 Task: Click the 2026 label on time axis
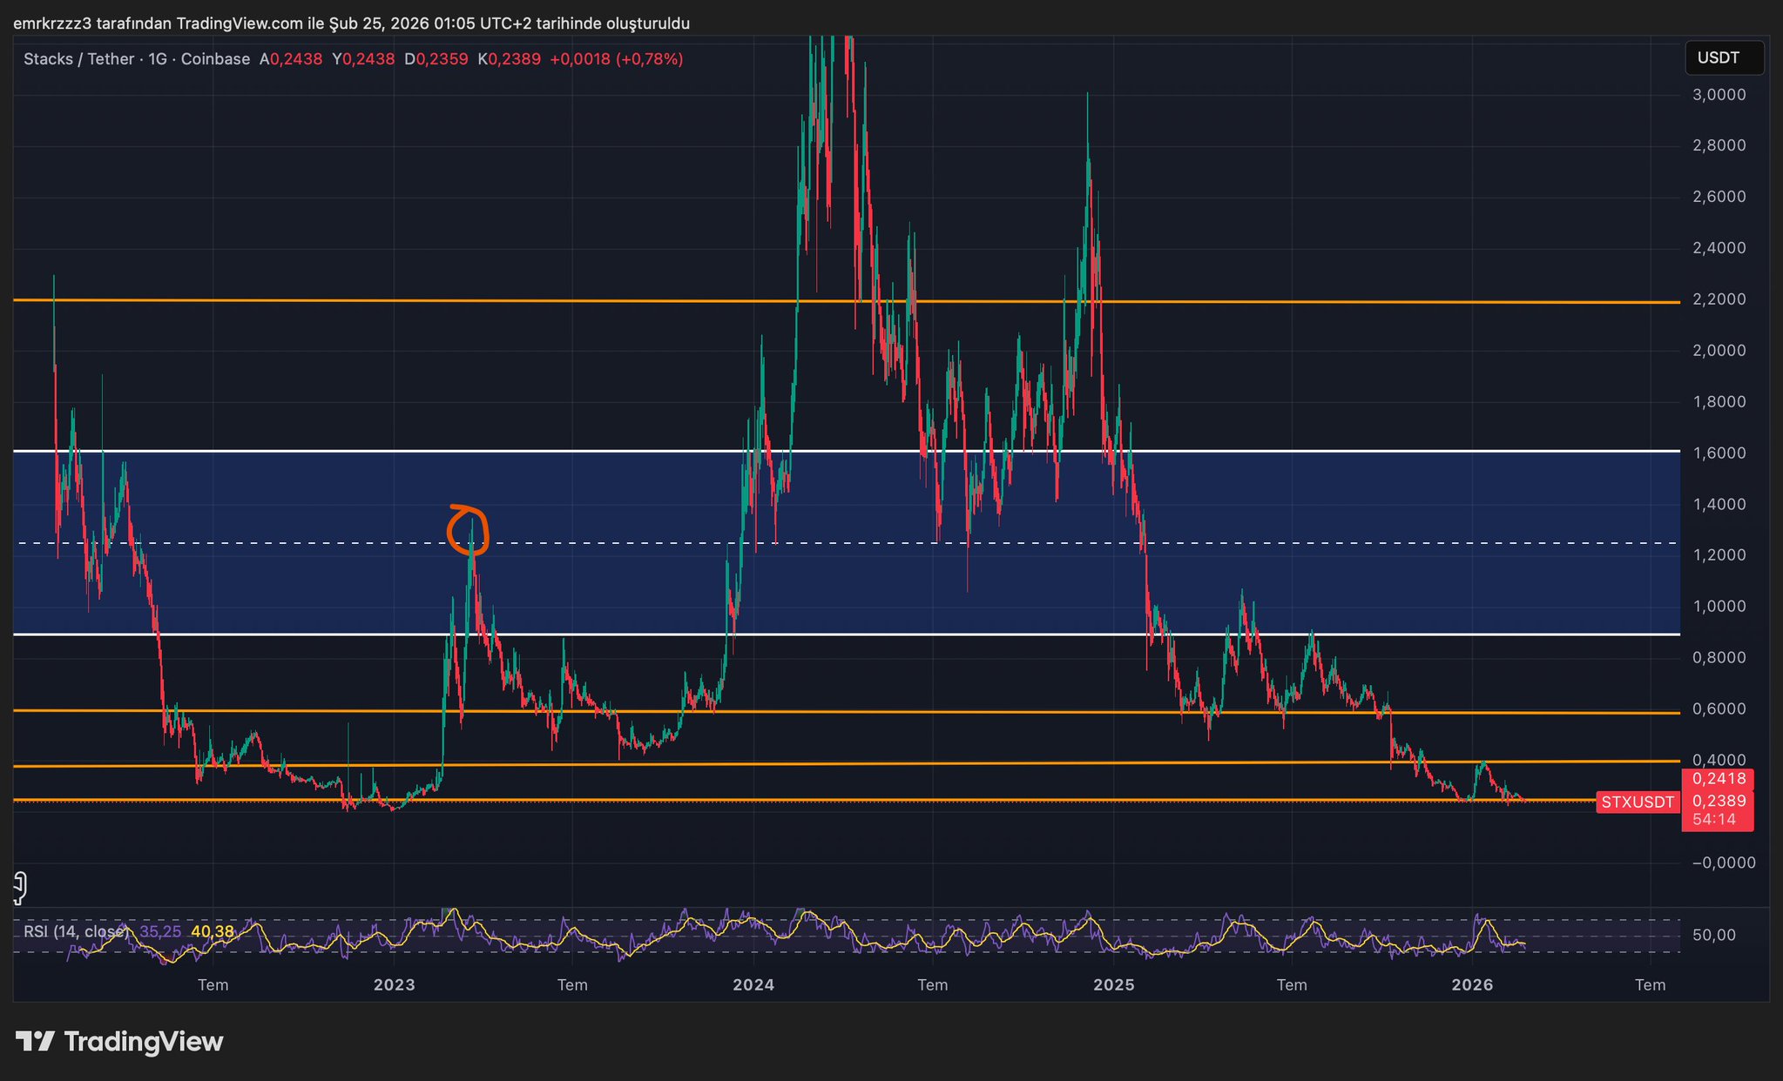[1472, 985]
